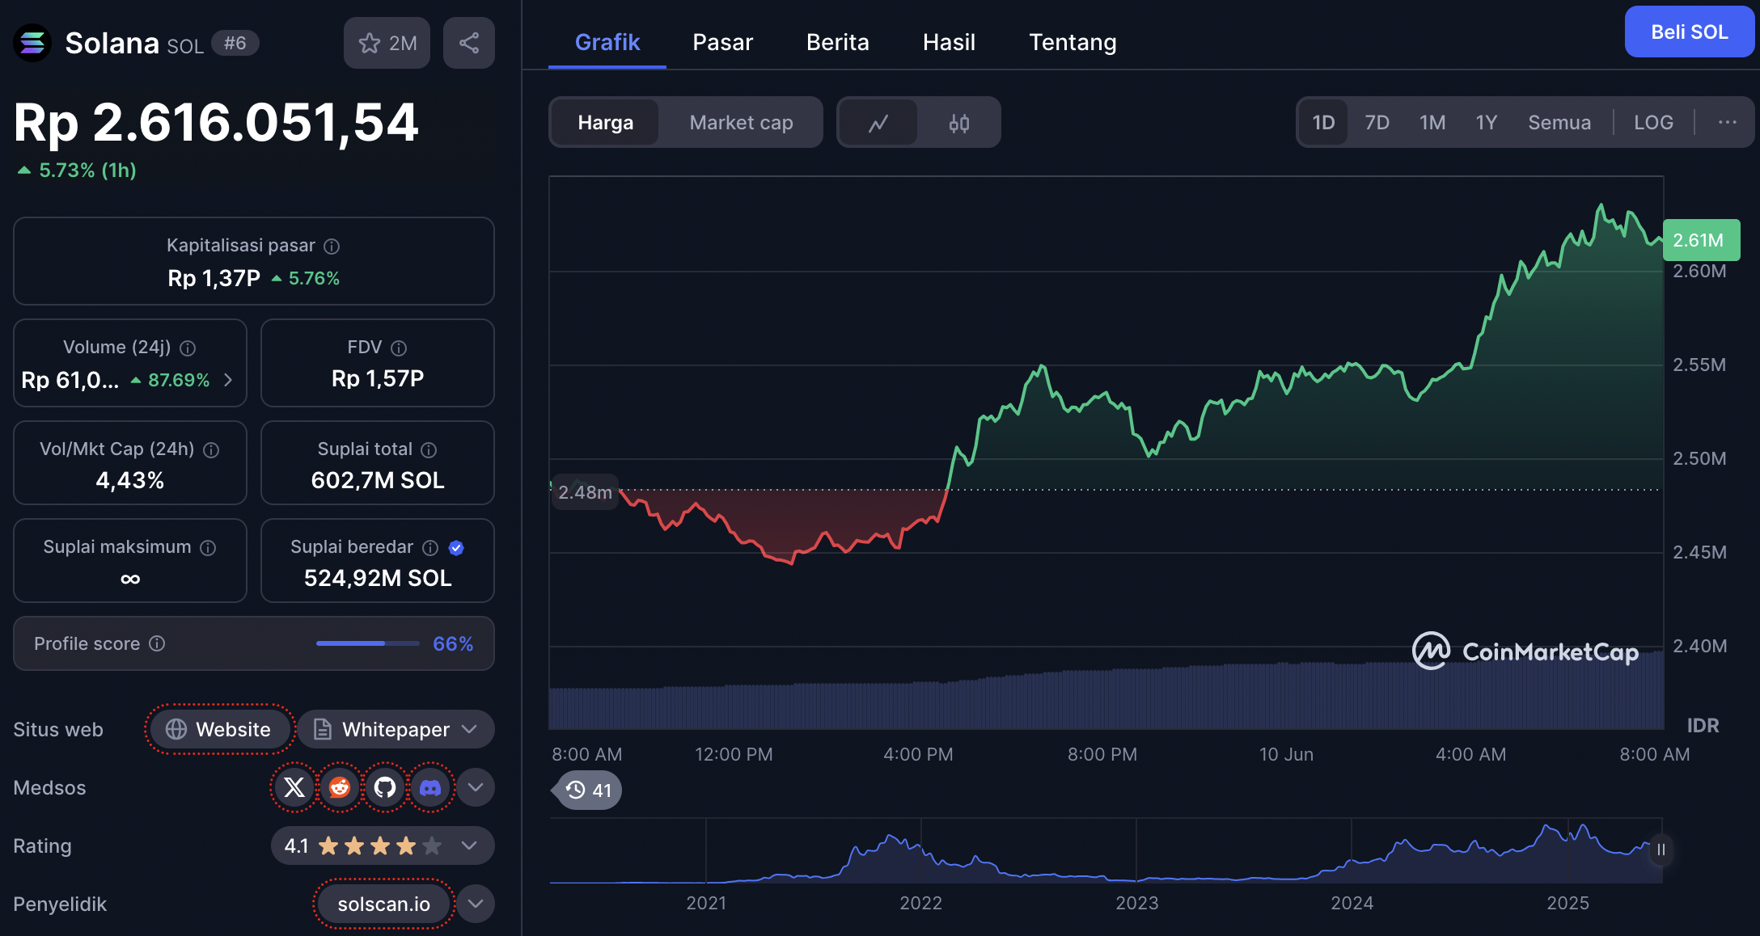Set chart range to Semua
Image resolution: width=1760 pixels, height=936 pixels.
click(x=1559, y=122)
